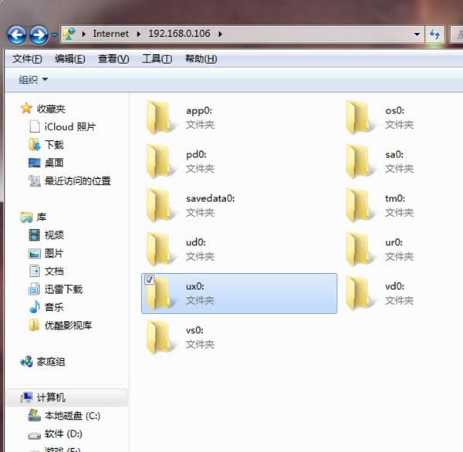Select the vs0: folder
The width and height of the screenshot is (463, 452).
click(161, 337)
